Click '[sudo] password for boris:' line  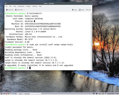(x=19, y=47)
